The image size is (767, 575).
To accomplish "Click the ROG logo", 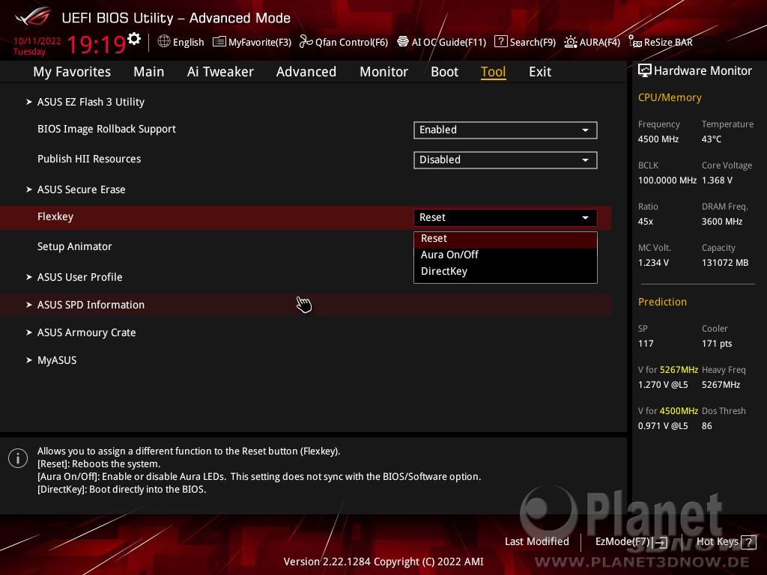I will (x=33, y=18).
